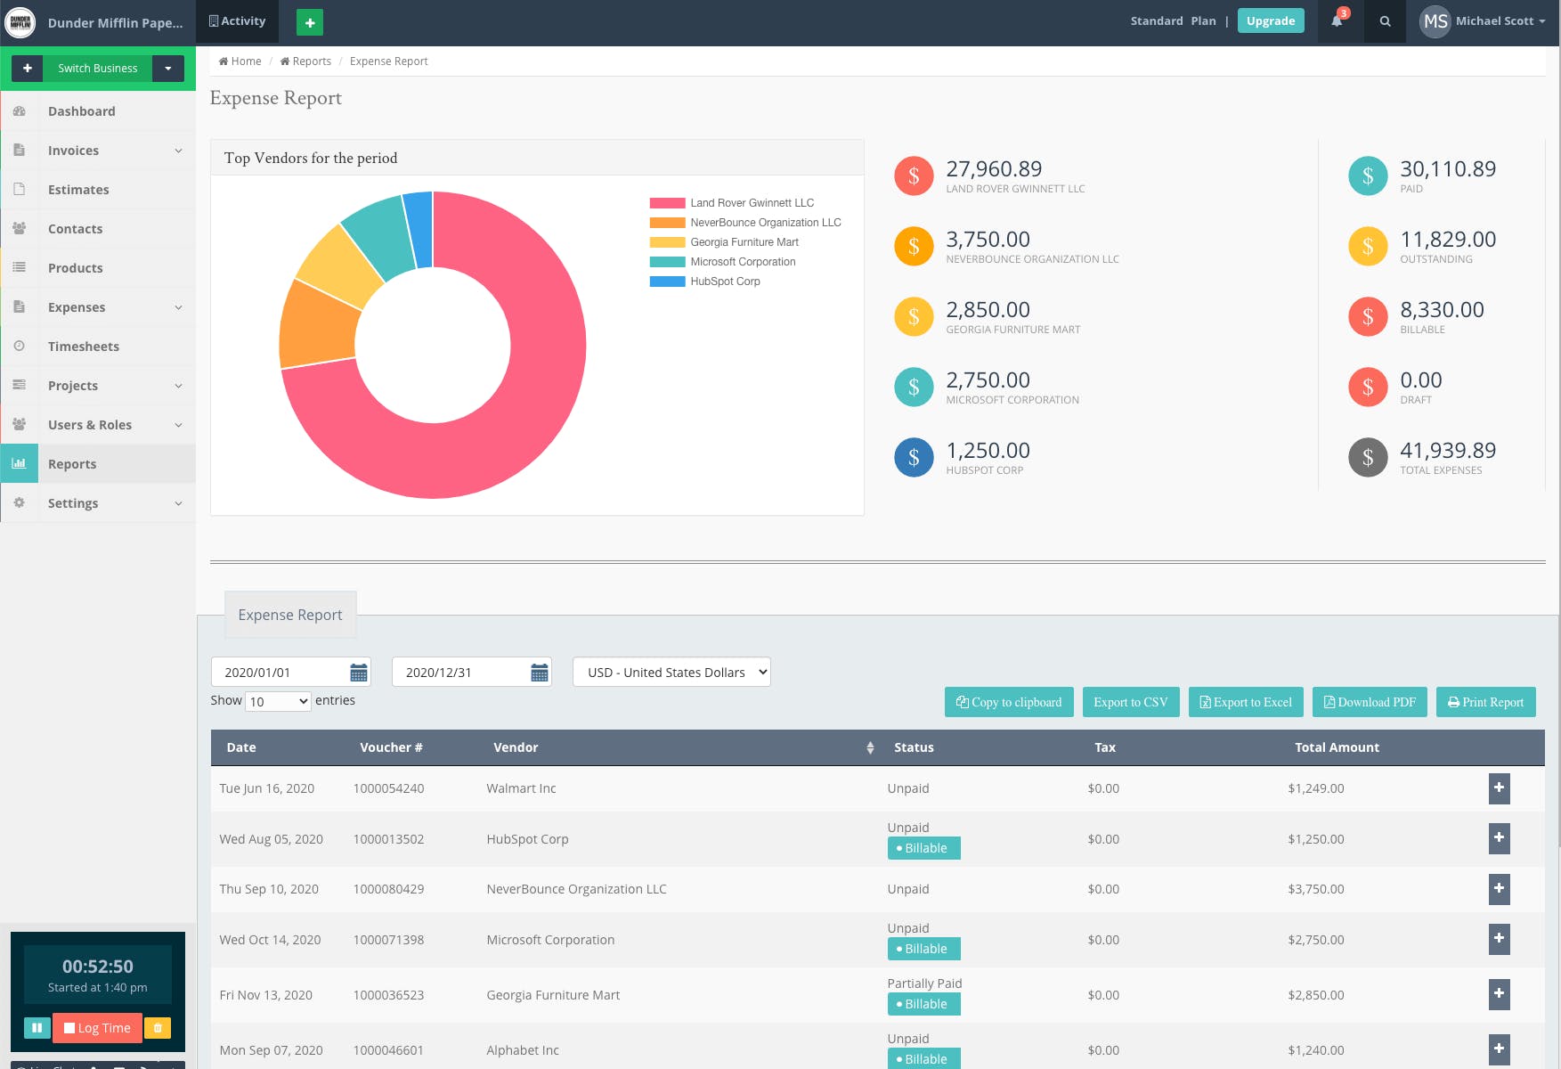Viewport: 1561px width, 1069px height.
Task: Expand the Georgia Furniture Mart row
Action: point(1500,994)
